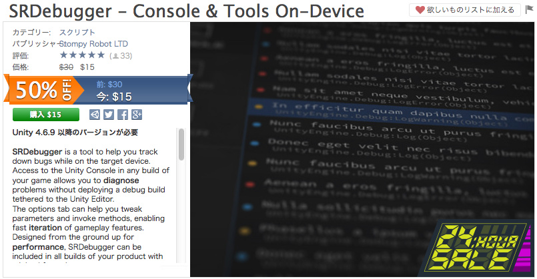The width and height of the screenshot is (537, 279).
Task: Click the five-star rating
Action: [x=82, y=55]
